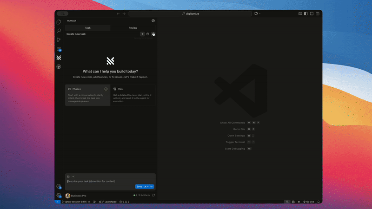Click the Send button

145,187
